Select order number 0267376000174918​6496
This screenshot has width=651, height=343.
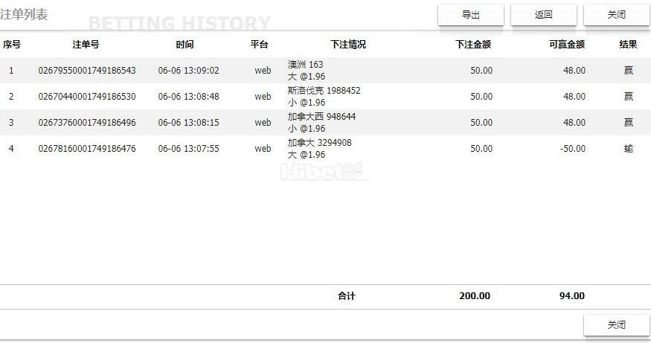[87, 123]
